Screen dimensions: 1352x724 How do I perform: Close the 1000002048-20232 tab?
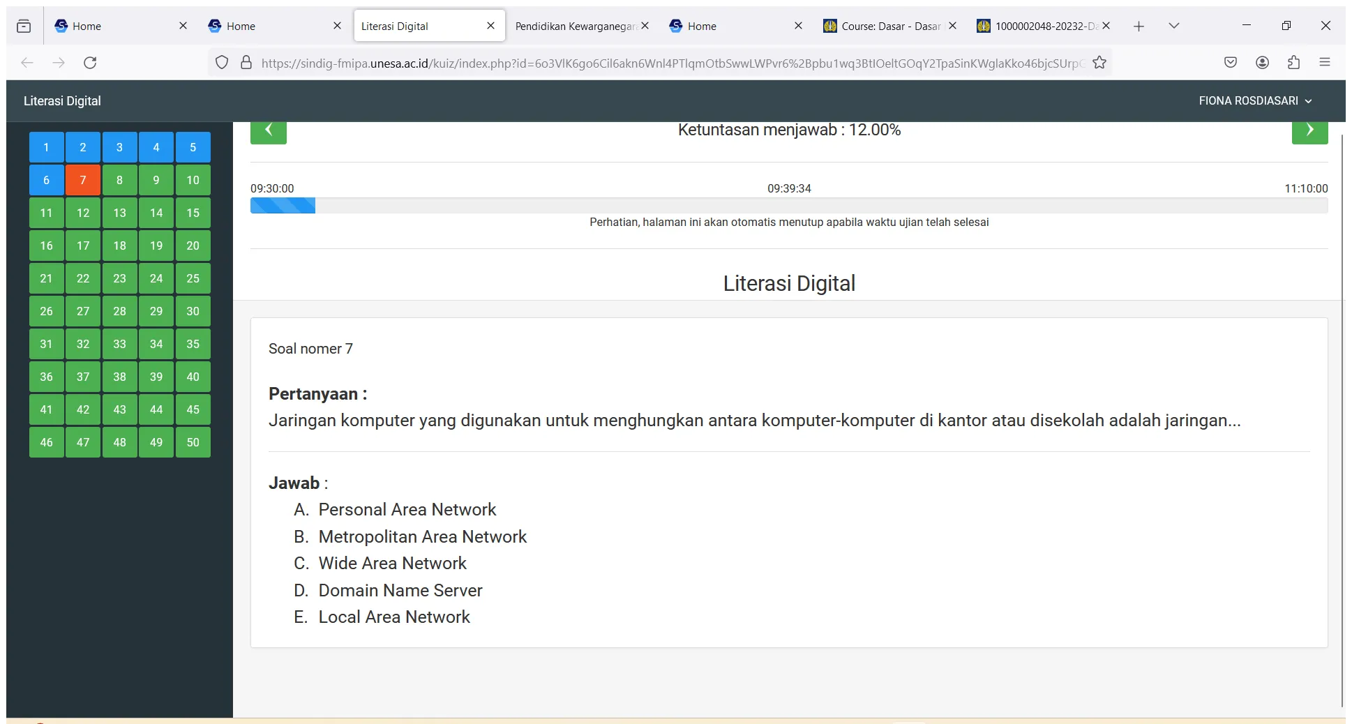coord(1106,26)
